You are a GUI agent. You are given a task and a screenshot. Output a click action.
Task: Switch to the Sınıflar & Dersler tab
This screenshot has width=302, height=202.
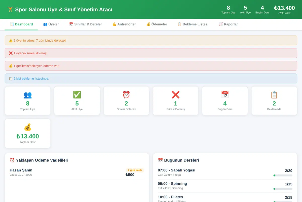tap(86, 24)
